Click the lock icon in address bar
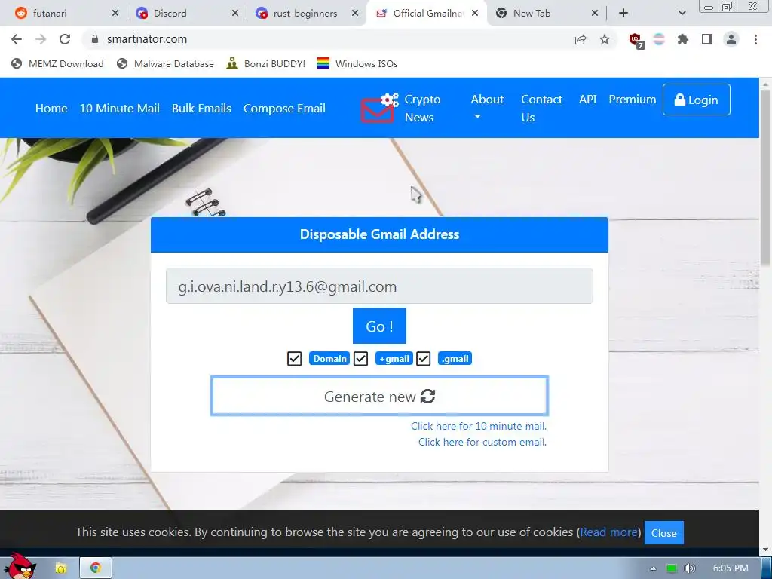The width and height of the screenshot is (772, 579). pyautogui.click(x=95, y=39)
